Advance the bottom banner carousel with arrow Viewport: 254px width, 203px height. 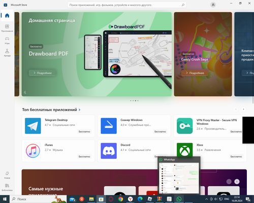237,182
